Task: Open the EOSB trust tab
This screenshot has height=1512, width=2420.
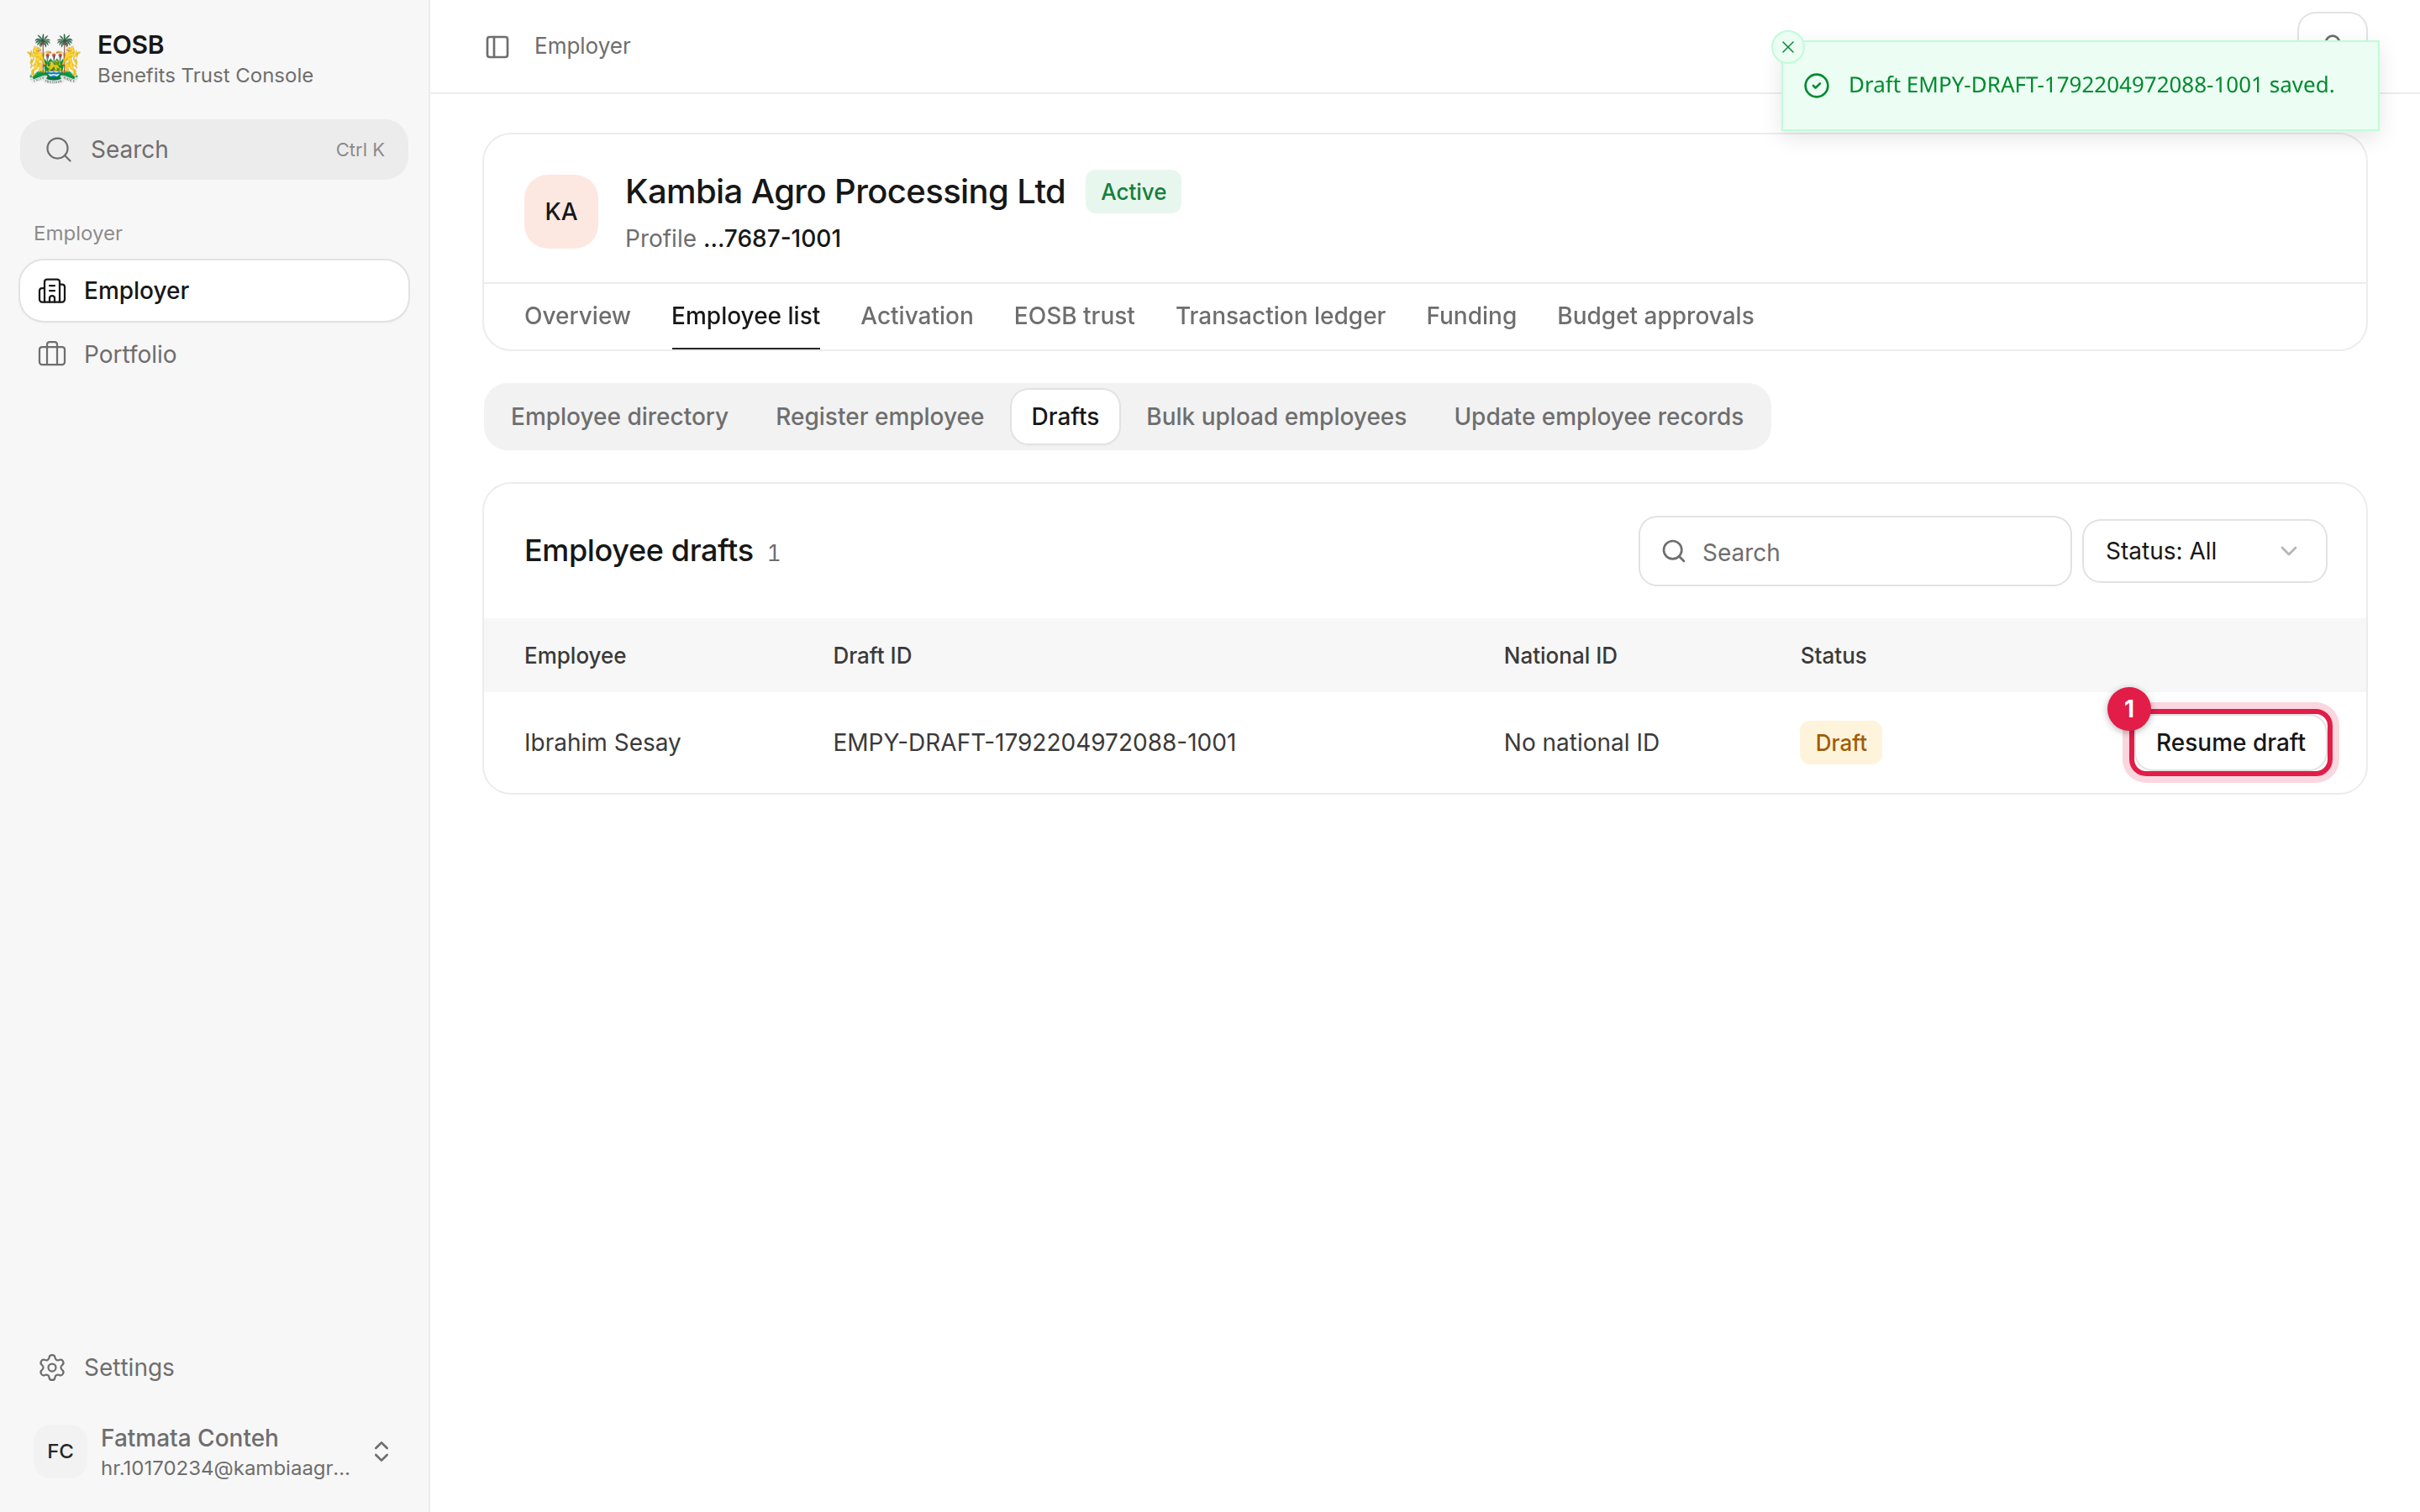Action: 1074,316
